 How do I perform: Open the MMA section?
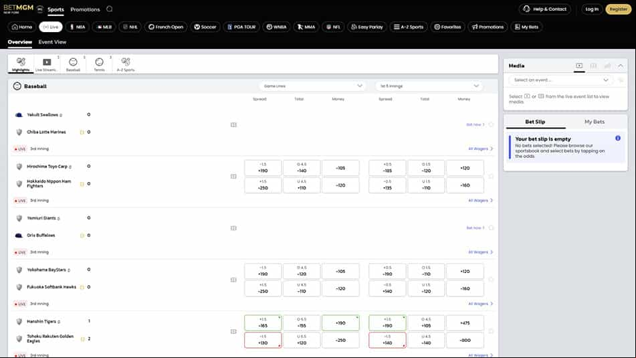click(306, 27)
